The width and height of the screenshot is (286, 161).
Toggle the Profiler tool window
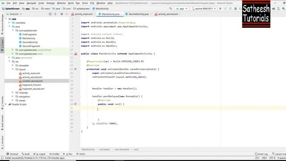click(55, 154)
